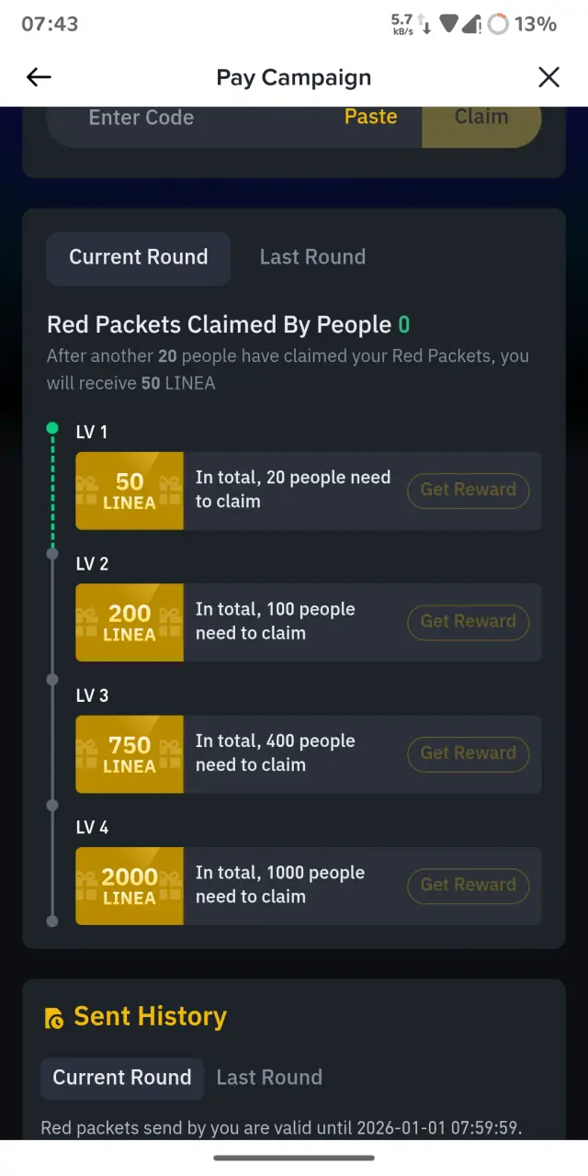Get Reward for LV 2
Image resolution: width=588 pixels, height=1176 pixels.
(469, 621)
